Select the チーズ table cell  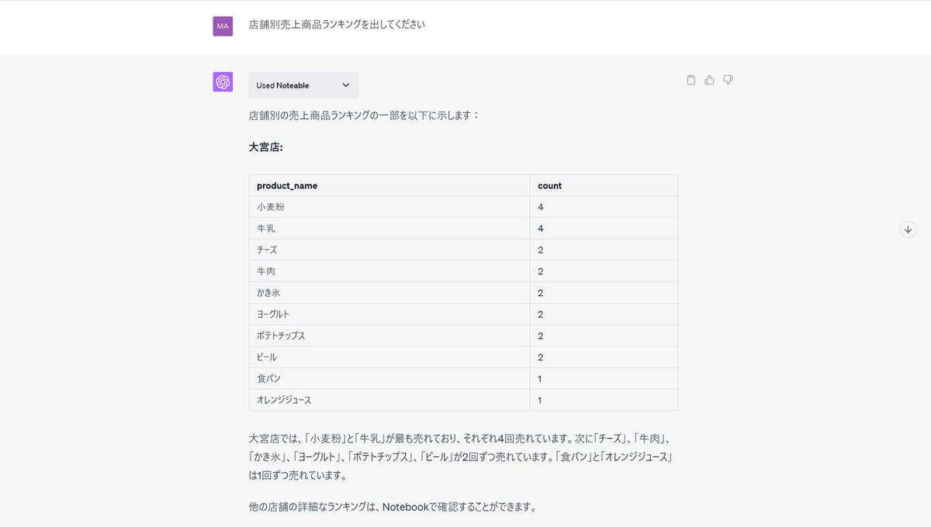coord(389,250)
